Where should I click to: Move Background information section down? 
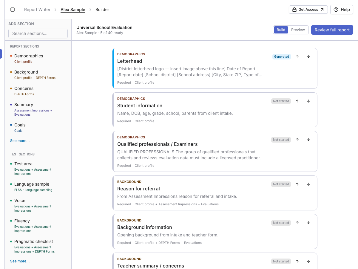tap(308, 223)
